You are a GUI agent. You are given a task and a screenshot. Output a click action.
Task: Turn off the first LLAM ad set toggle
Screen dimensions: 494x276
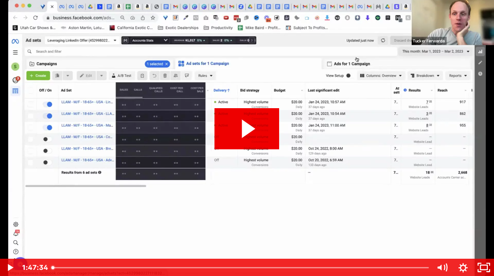tap(47, 104)
